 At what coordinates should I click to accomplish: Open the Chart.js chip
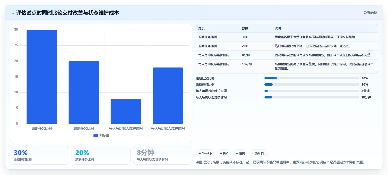click(x=205, y=153)
